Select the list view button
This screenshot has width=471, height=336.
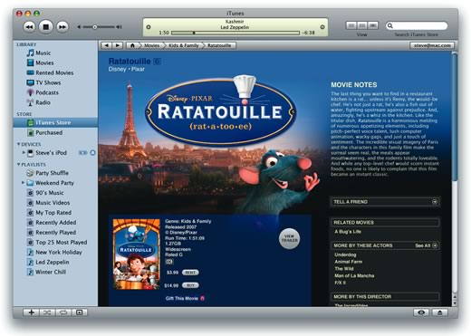tap(351, 25)
